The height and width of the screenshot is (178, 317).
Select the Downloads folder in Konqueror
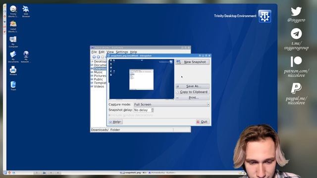click(x=99, y=69)
